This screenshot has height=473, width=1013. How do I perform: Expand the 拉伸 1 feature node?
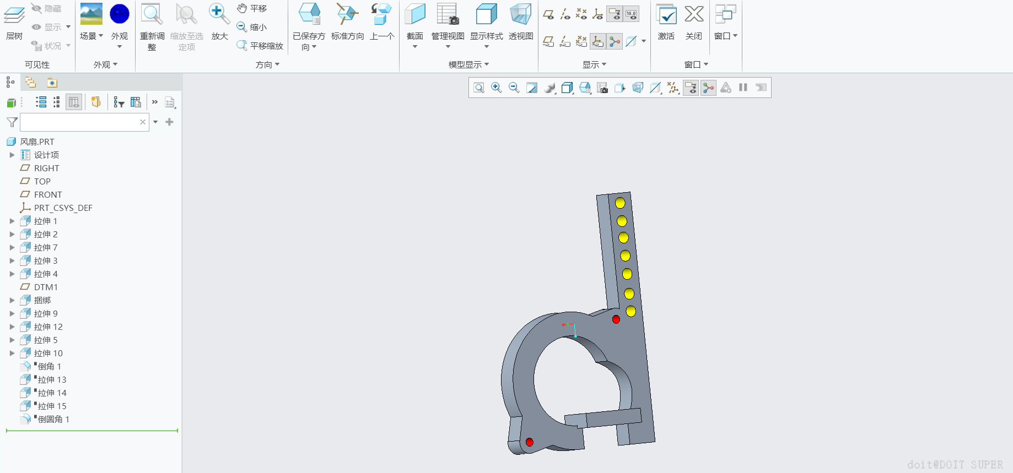tap(12, 221)
